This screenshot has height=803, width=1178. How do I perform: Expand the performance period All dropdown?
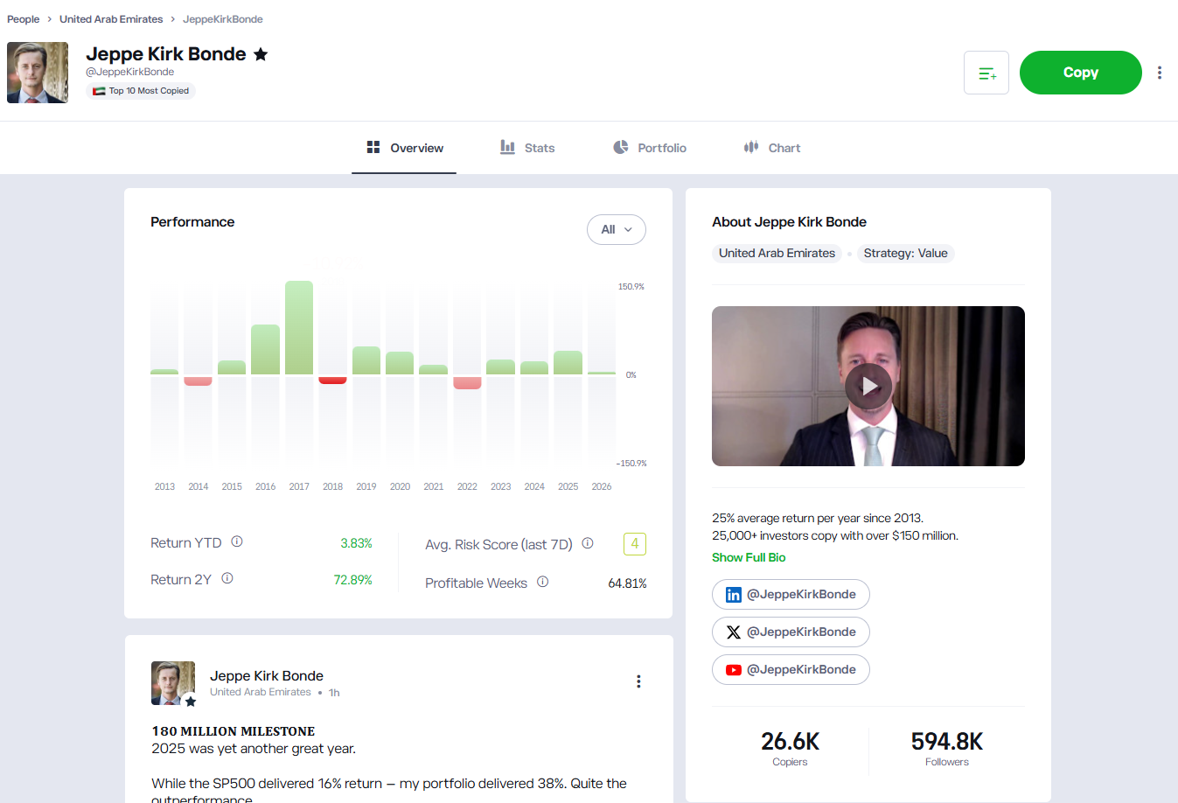pos(616,229)
